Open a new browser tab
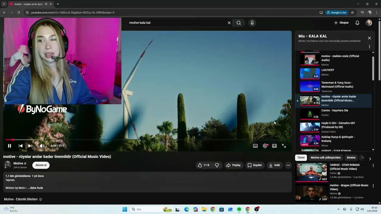Screen dimensions: 381x214 click(x=58, y=4)
